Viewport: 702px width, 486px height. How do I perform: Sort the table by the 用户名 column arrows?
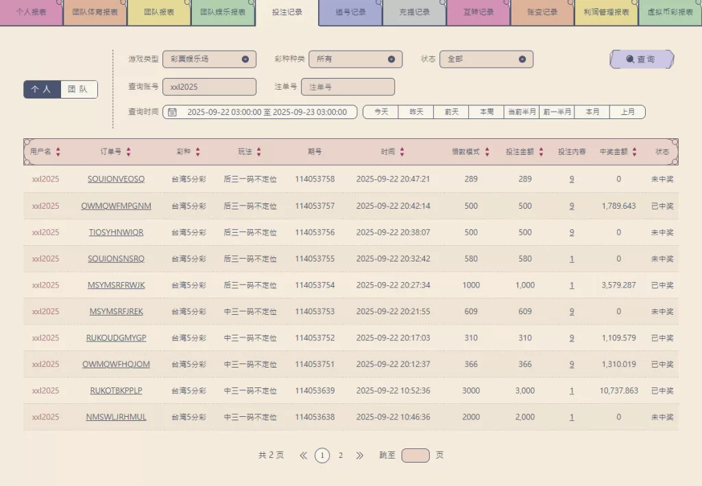[x=58, y=152]
